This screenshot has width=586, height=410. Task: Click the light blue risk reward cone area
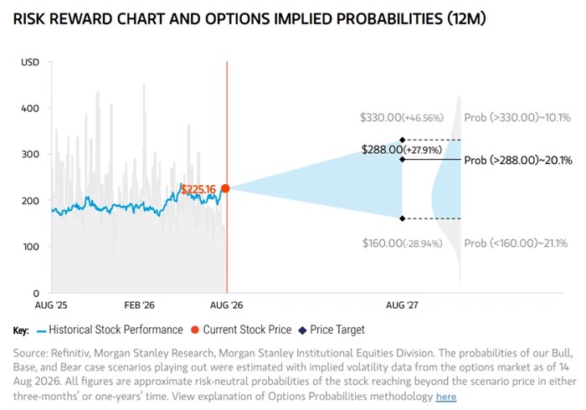(x=337, y=185)
